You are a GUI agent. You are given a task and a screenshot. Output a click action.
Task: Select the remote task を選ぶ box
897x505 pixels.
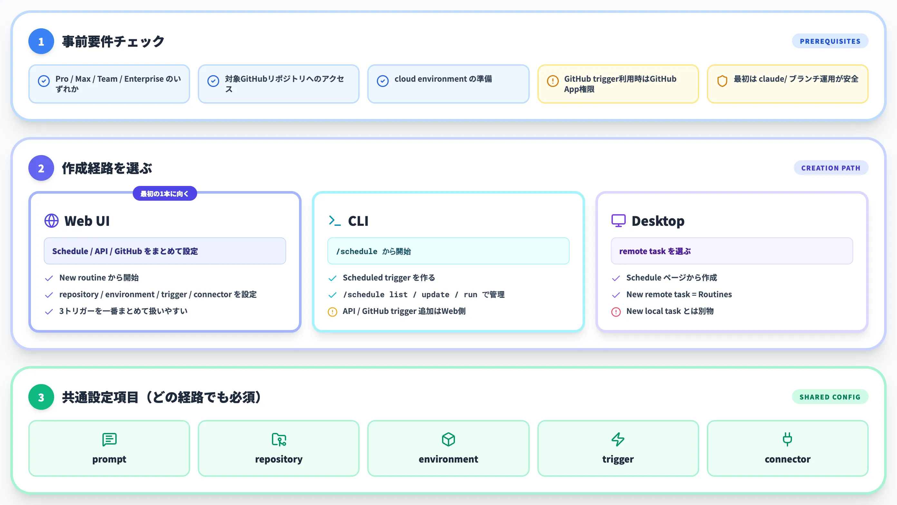click(x=732, y=251)
